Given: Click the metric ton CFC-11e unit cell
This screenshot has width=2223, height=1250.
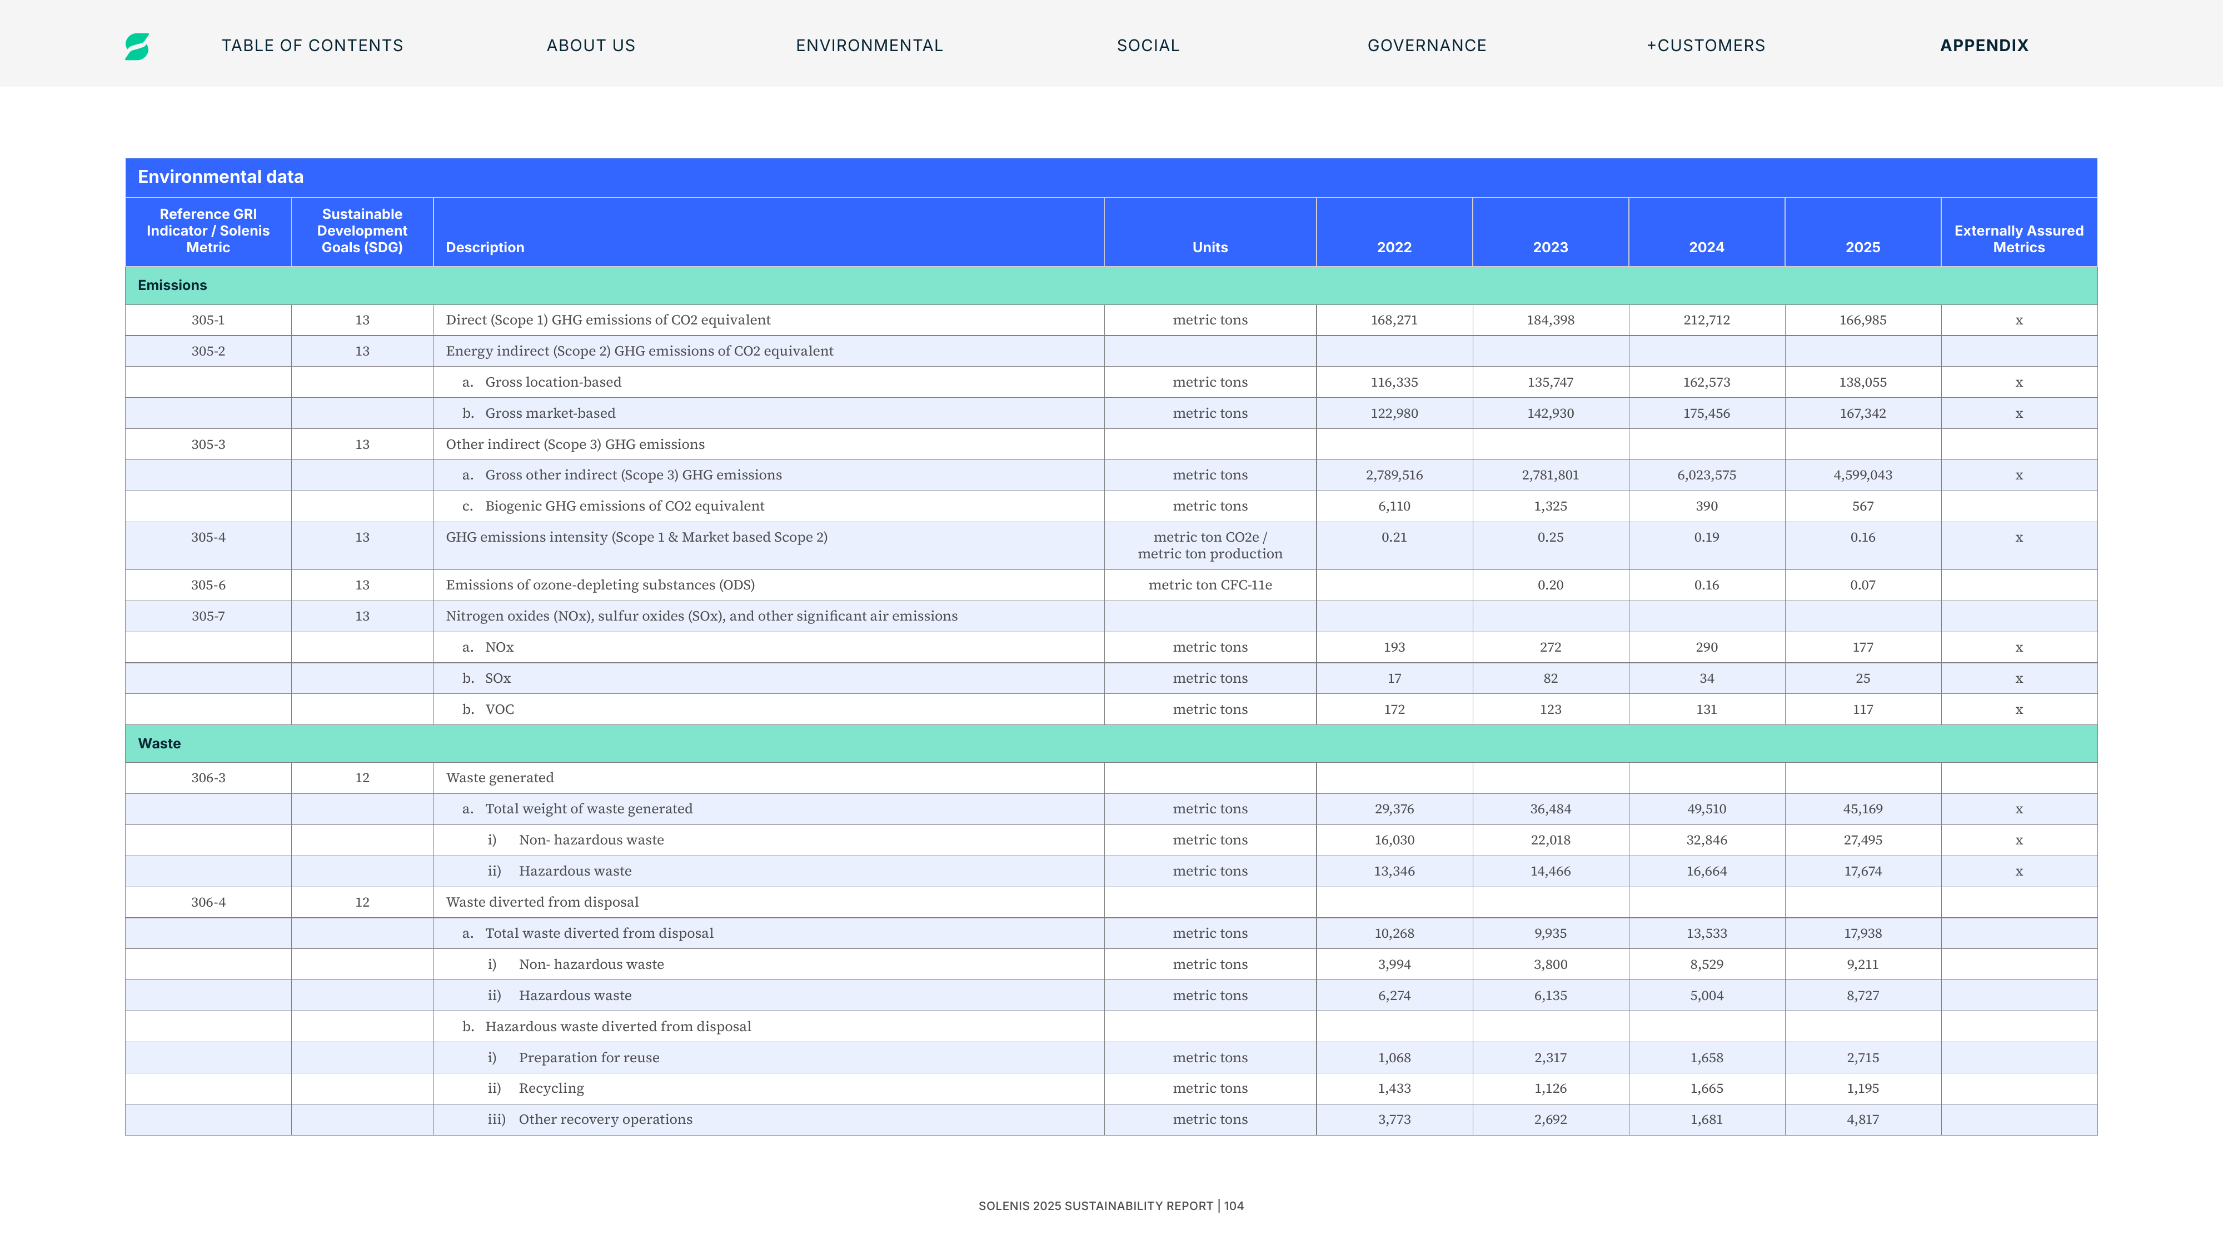Looking at the screenshot, I should click(x=1210, y=585).
